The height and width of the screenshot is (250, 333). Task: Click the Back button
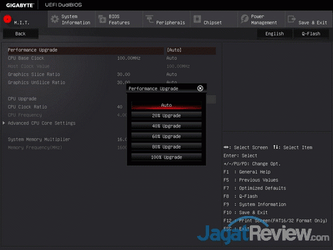pos(21,34)
